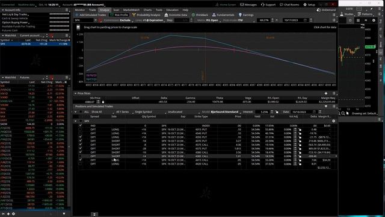Click the OnDemand button
Screen dimensions: 385x217
(326, 10)
